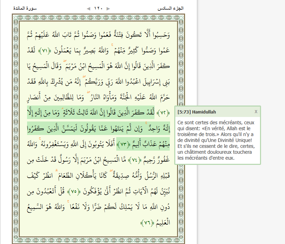The width and height of the screenshot is (285, 244).
Task: Click the verse ٧٣ end marker
Action: click(124, 143)
